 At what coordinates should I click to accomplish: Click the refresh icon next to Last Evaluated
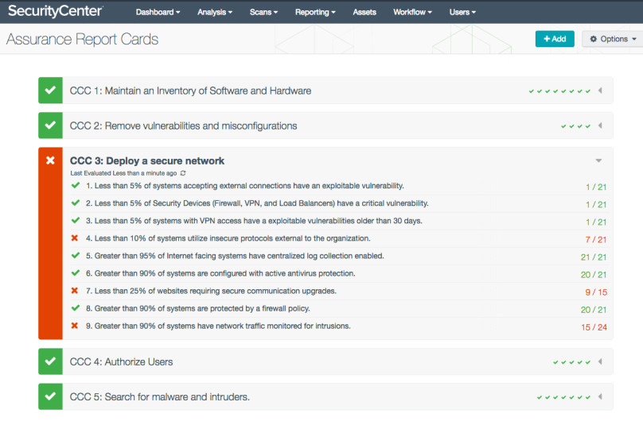pos(184,172)
